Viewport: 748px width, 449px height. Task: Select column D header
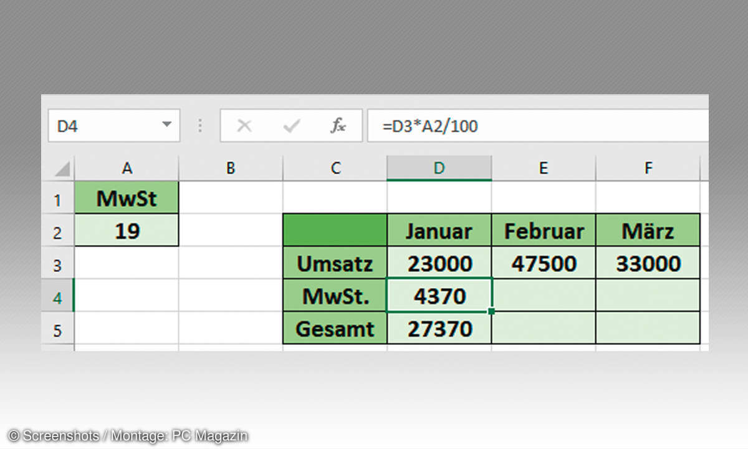tap(439, 168)
